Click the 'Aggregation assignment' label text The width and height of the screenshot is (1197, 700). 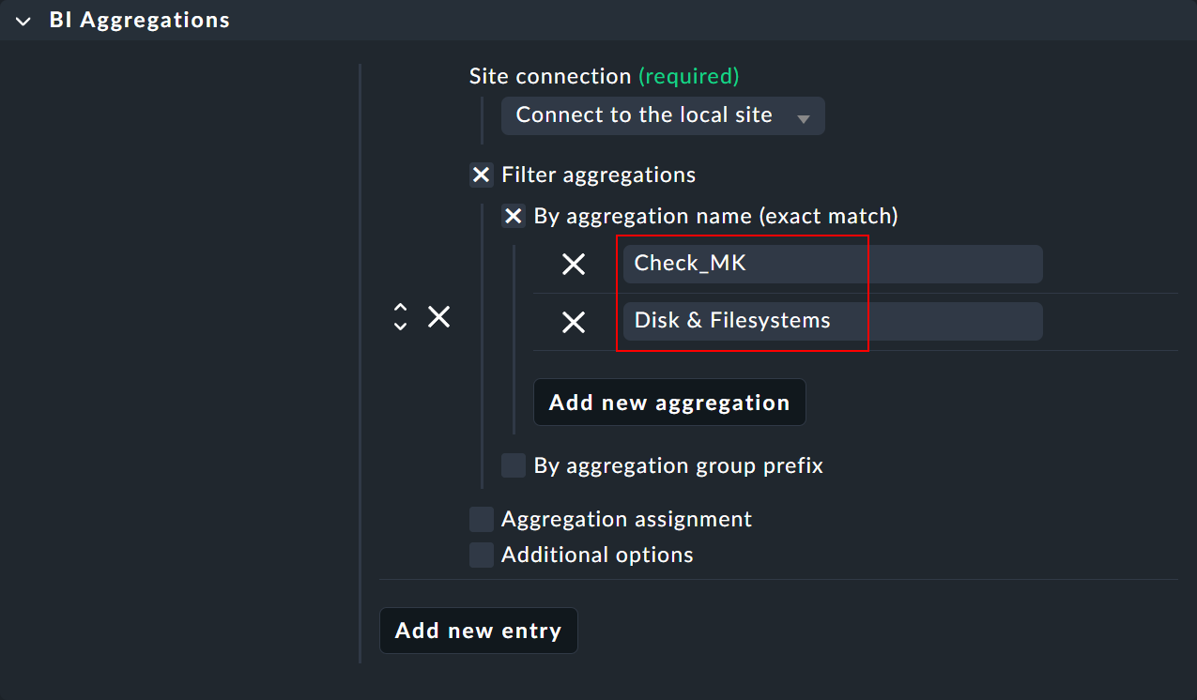click(626, 519)
